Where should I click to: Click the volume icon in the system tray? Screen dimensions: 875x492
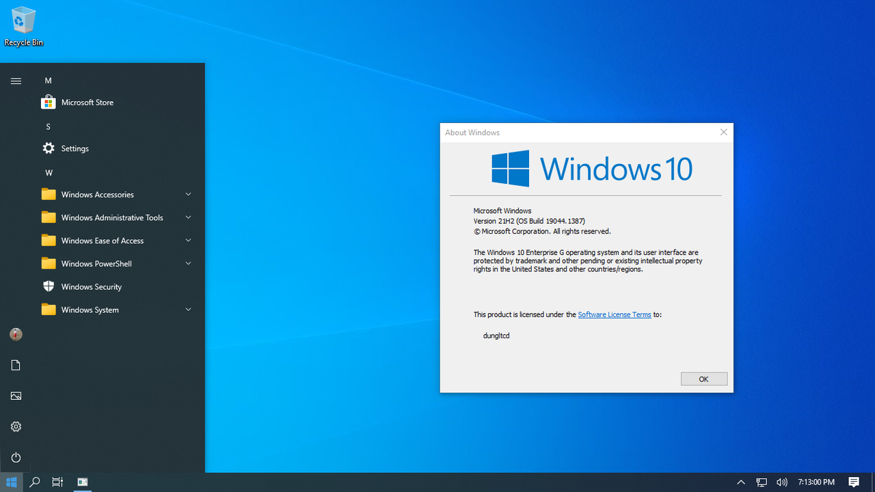click(x=781, y=482)
